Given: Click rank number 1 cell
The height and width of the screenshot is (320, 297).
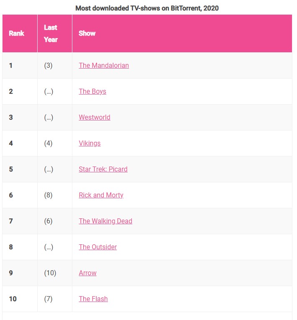Looking at the screenshot, I should point(11,65).
